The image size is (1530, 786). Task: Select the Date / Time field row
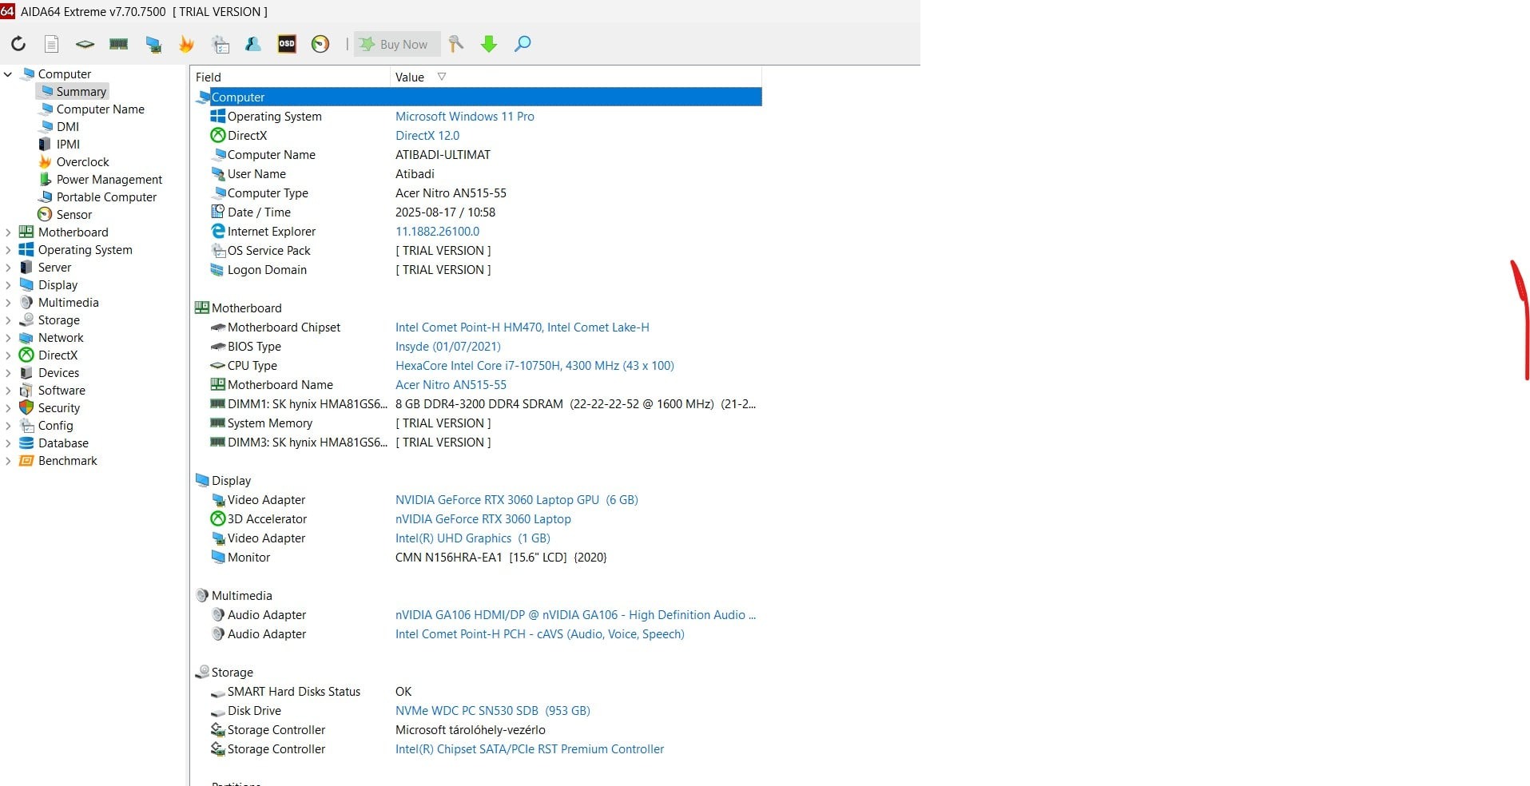click(x=478, y=212)
